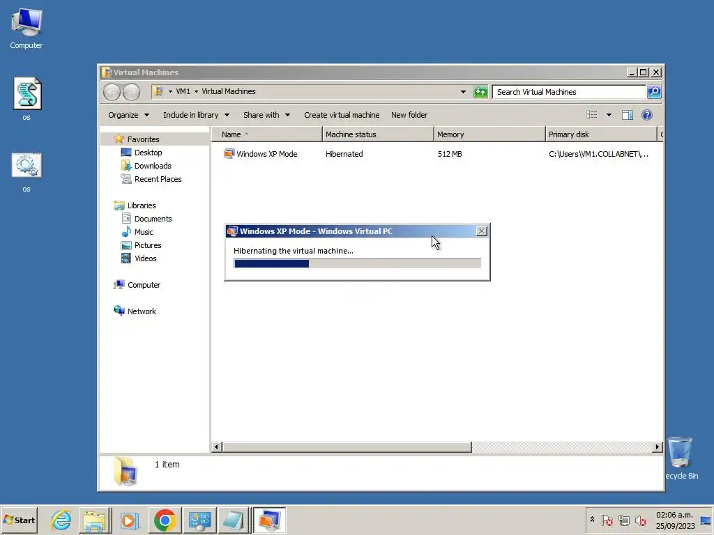Open the Organize dropdown menu
The image size is (714, 535).
129,115
